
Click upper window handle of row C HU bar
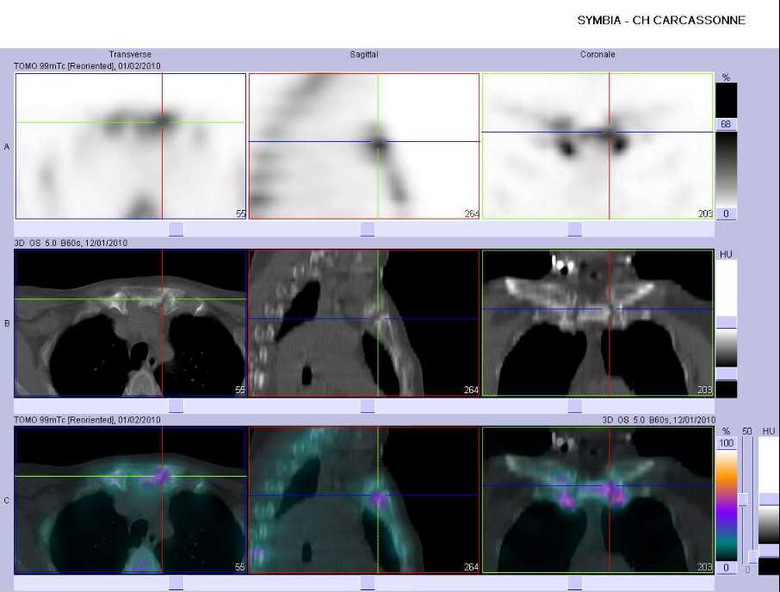point(769,499)
